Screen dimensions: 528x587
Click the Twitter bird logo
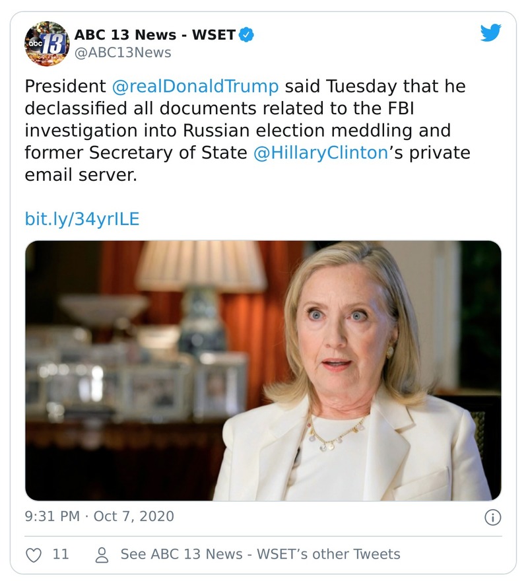coord(490,34)
